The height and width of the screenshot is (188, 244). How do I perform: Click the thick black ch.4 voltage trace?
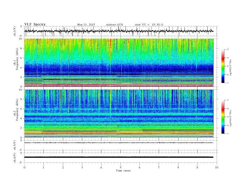(119, 157)
